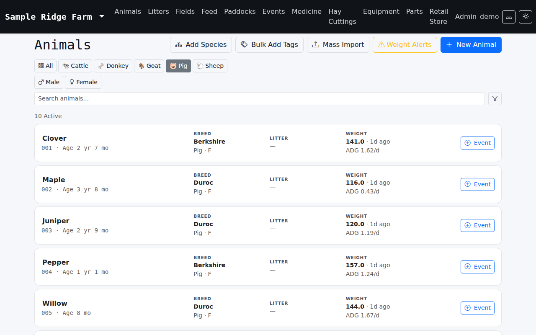Open Bulk Add Tags
536x335 pixels.
tap(269, 45)
